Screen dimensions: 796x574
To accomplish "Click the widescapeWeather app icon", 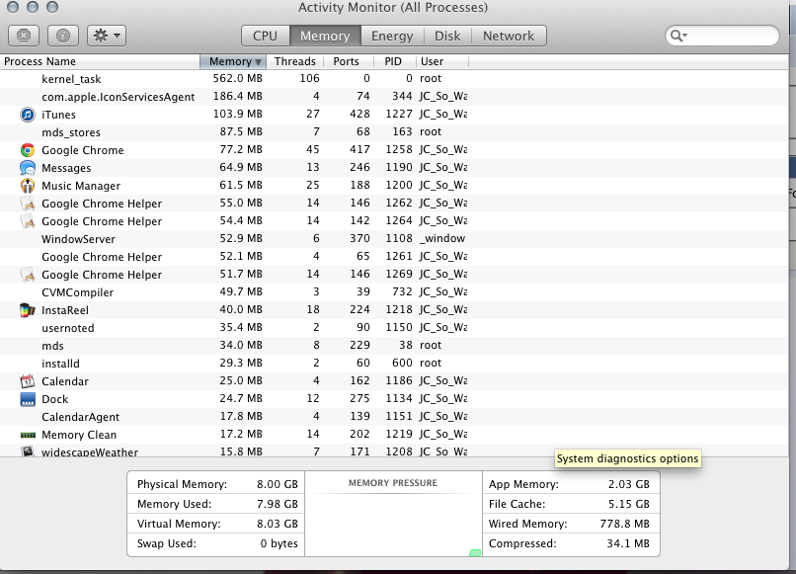I will 28,451.
